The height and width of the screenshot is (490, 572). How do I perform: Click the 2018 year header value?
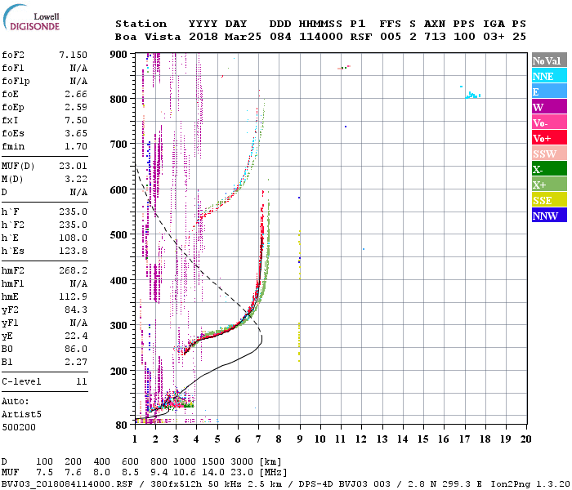(x=203, y=37)
